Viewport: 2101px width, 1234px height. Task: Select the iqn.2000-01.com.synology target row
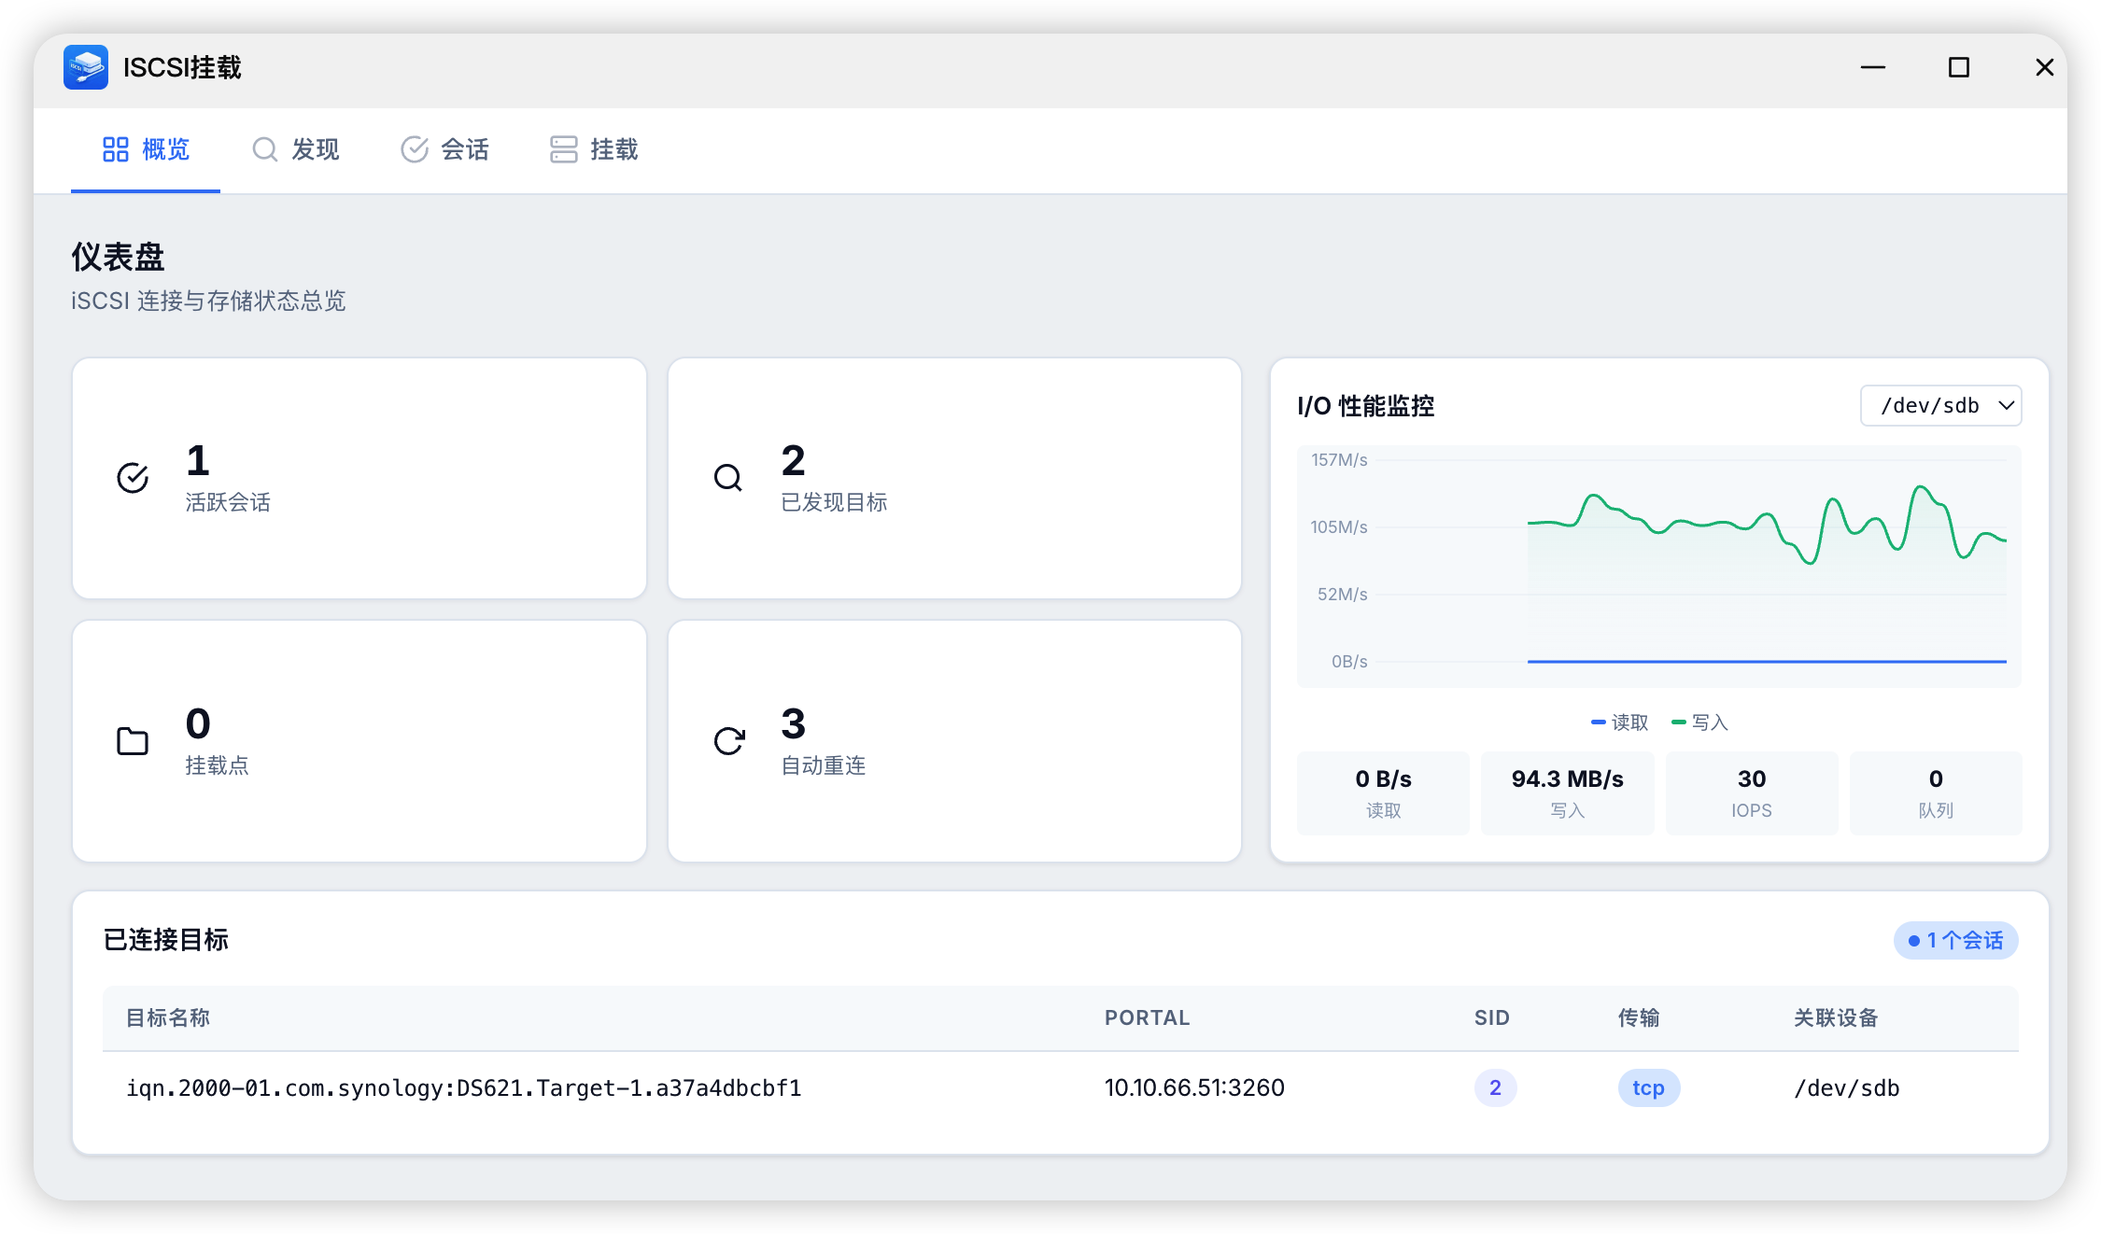click(x=1060, y=1087)
